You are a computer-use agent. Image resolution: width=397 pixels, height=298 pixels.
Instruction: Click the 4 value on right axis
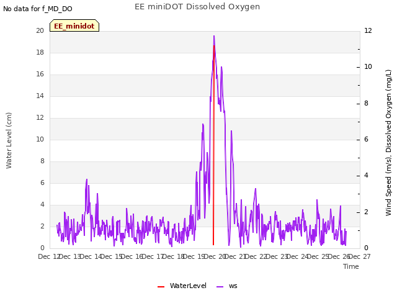coord(366,176)
